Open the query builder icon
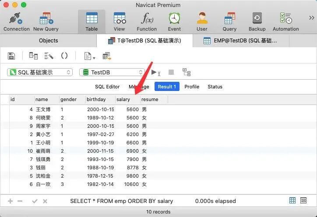The width and height of the screenshot is (317, 217). (x=33, y=56)
